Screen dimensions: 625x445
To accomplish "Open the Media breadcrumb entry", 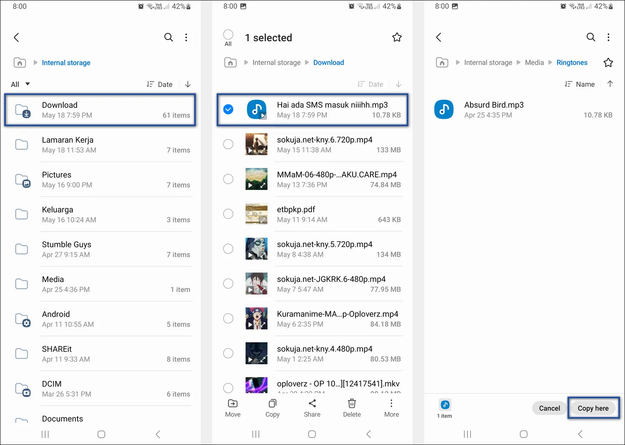I will click(x=534, y=62).
